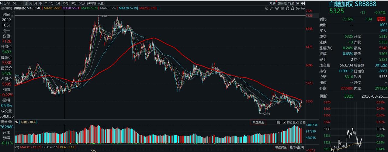
Task: Select the drawing pen tool icon
Action: 272,8
